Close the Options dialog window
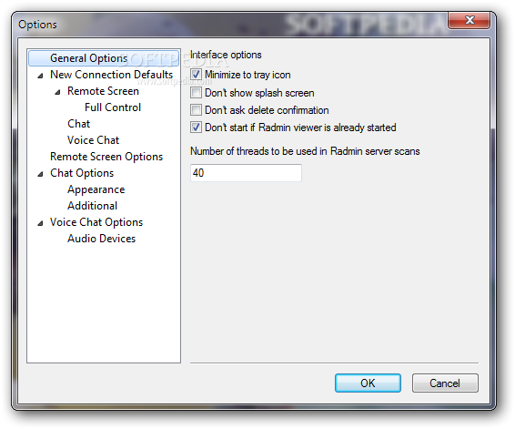The width and height of the screenshot is (515, 429). click(470, 20)
